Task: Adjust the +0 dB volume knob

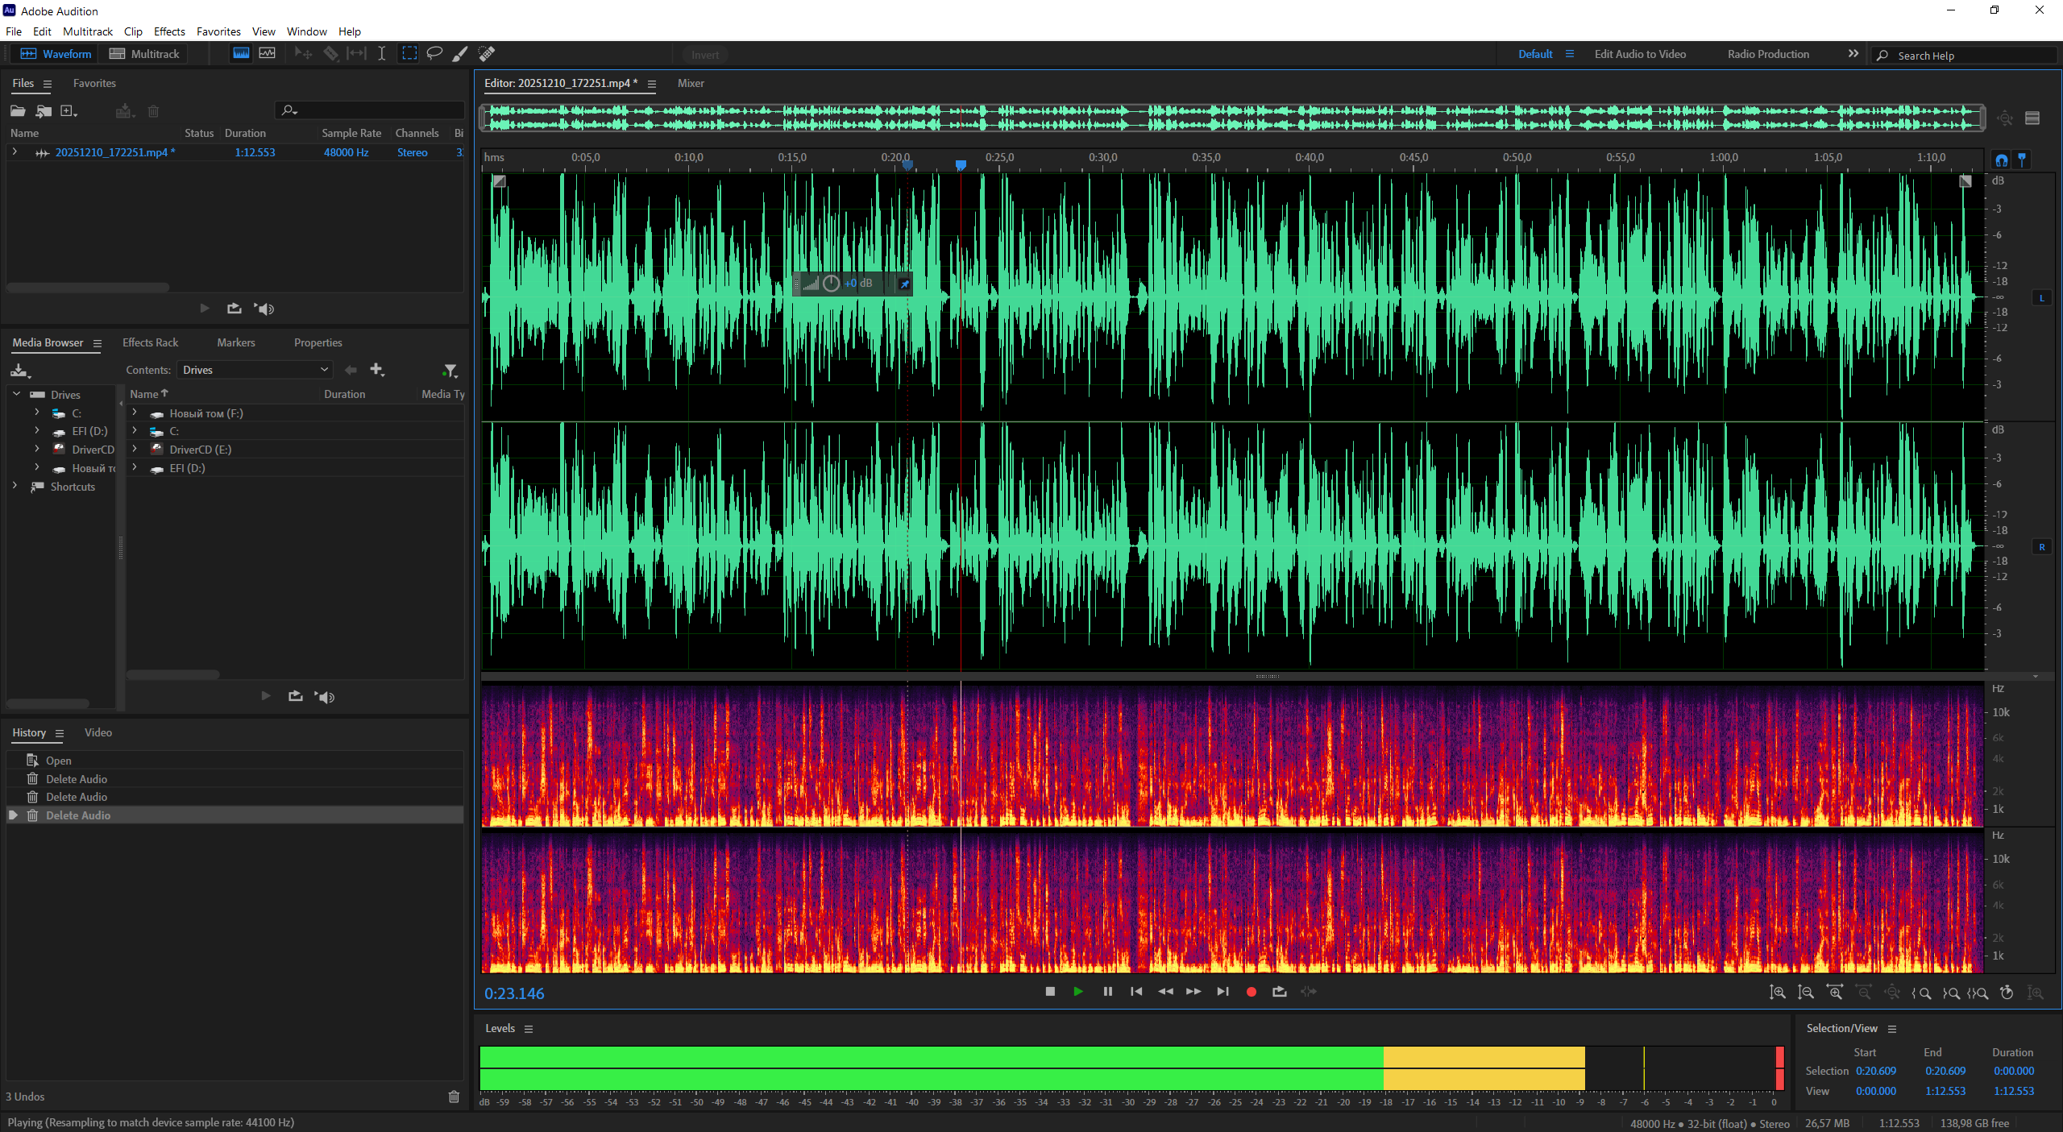Action: coord(831,284)
